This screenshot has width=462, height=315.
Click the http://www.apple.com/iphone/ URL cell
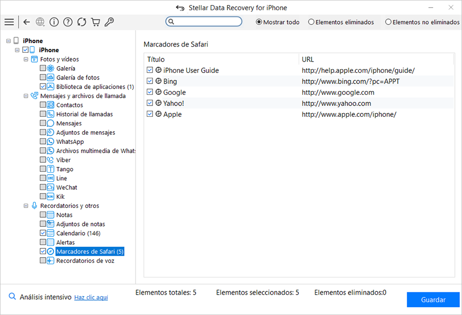349,114
